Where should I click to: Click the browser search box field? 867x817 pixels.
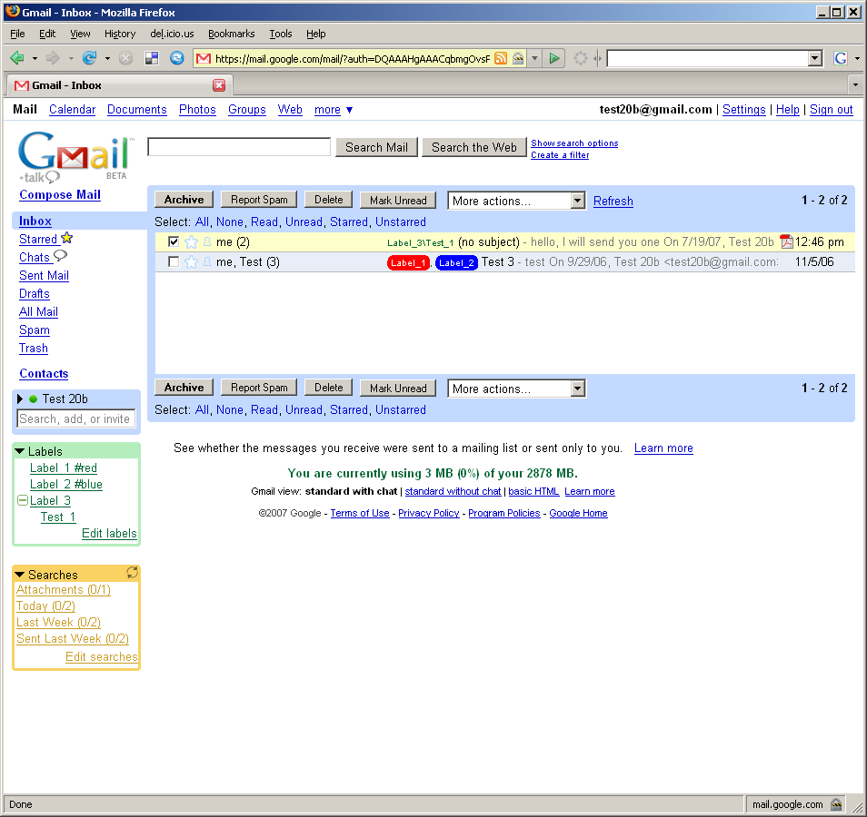point(708,58)
